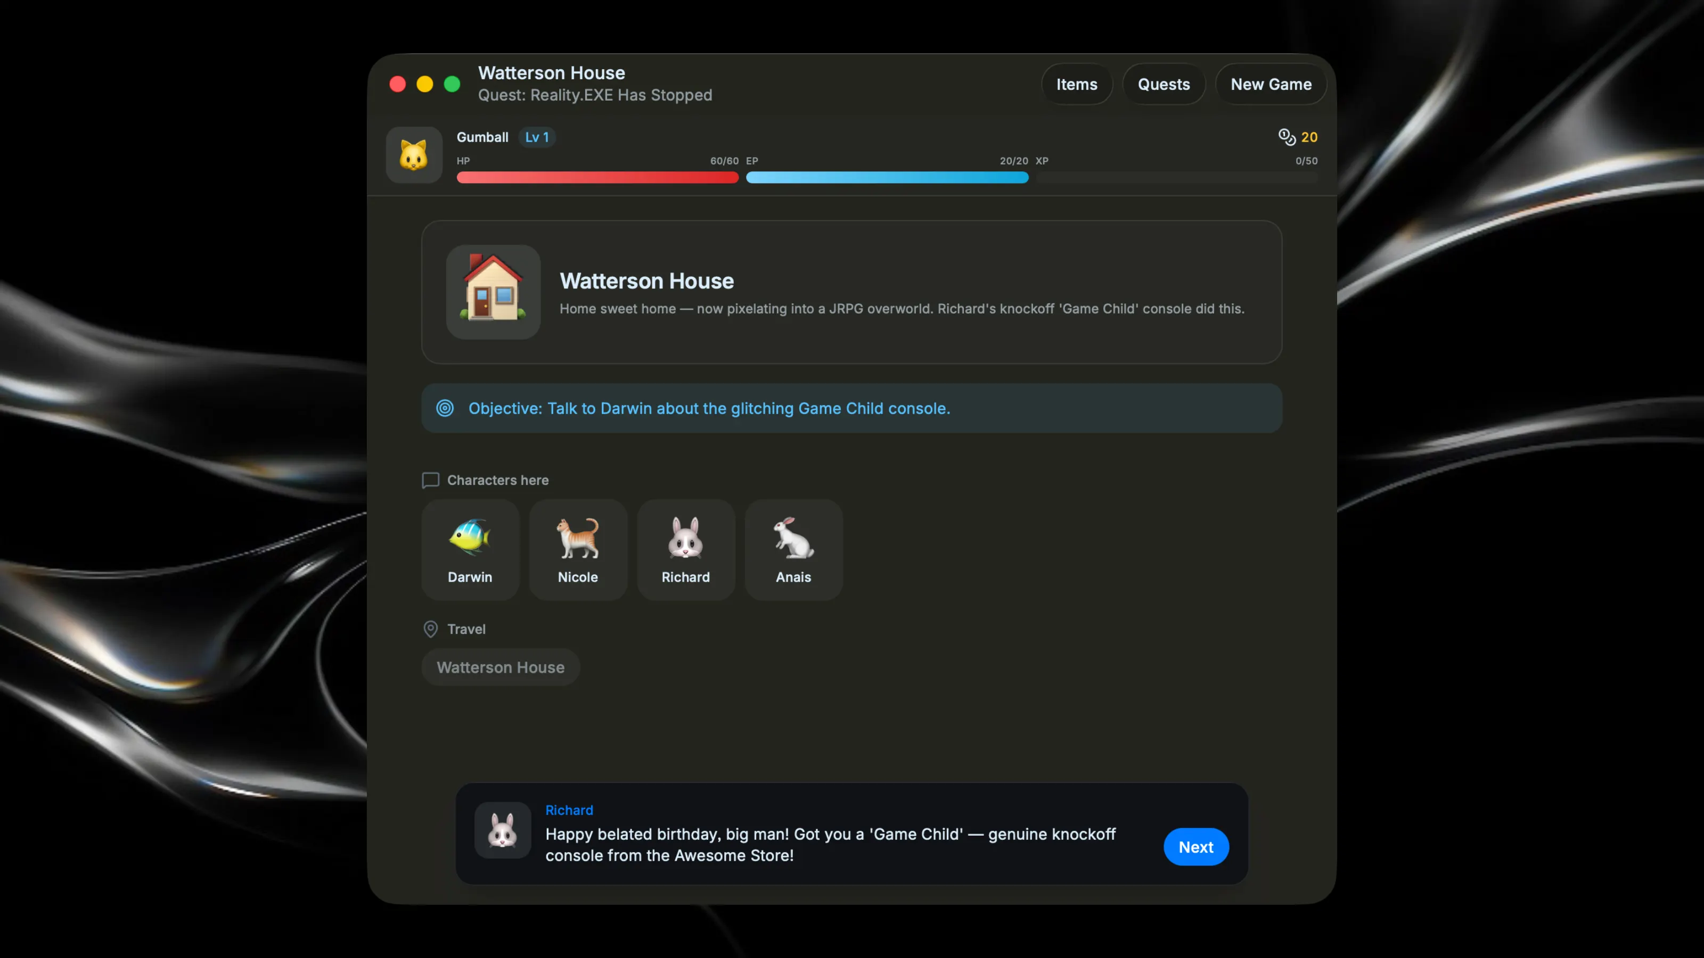Minimize the window with the yellow button
Image resolution: width=1704 pixels, height=958 pixels.
click(425, 84)
